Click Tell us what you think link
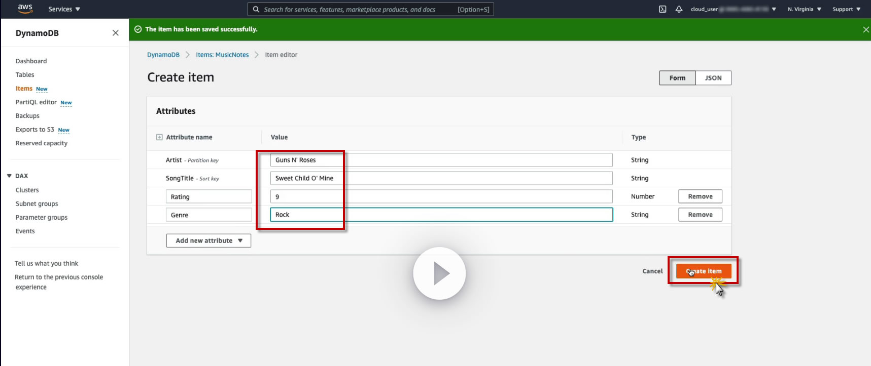This screenshot has height=366, width=871. (46, 263)
